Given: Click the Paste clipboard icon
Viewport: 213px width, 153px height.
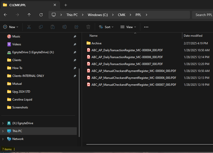Looking at the screenshot, I should (53, 27).
